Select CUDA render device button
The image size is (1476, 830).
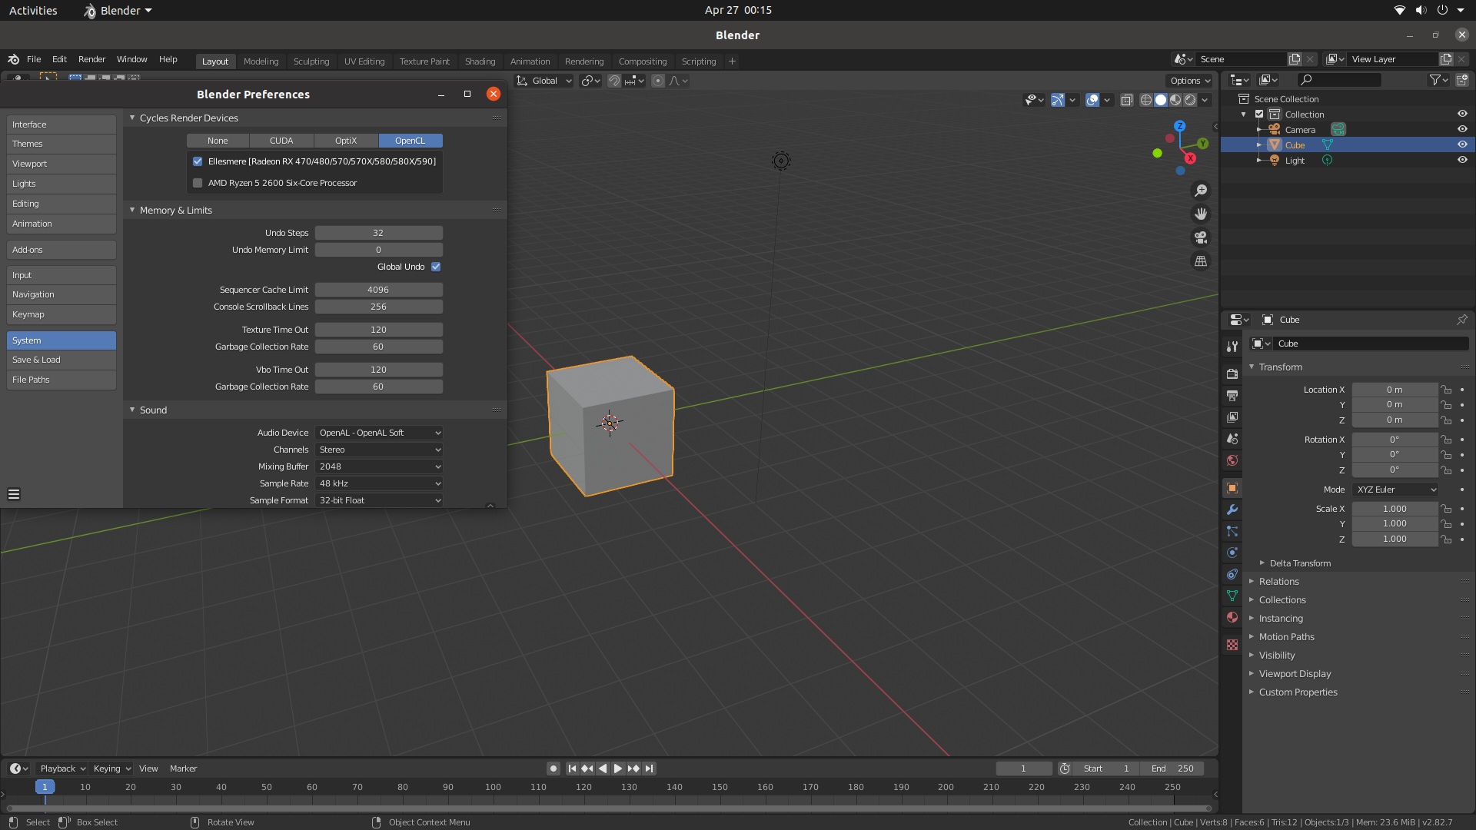tap(281, 141)
